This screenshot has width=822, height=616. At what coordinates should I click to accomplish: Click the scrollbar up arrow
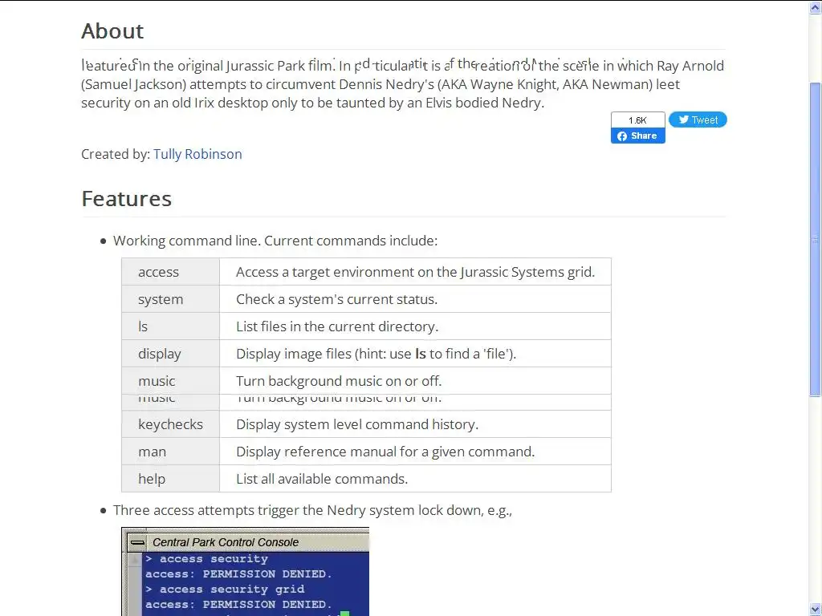pyautogui.click(x=816, y=7)
